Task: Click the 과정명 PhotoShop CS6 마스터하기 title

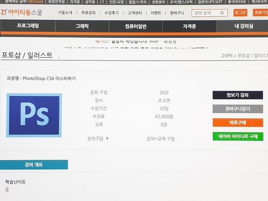Action: tap(41, 79)
